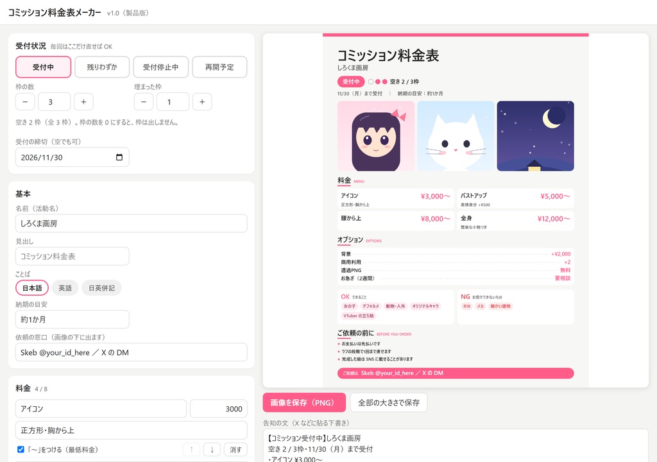Save image with 画像を保存（PNG）
The width and height of the screenshot is (657, 462).
coord(304,402)
